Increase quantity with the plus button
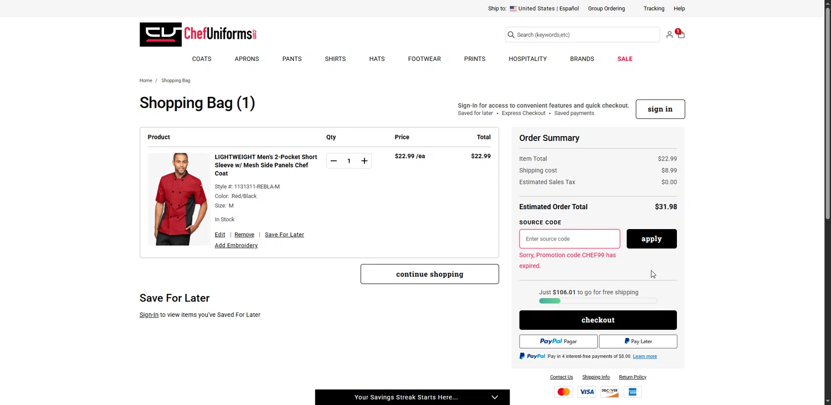 tap(364, 161)
